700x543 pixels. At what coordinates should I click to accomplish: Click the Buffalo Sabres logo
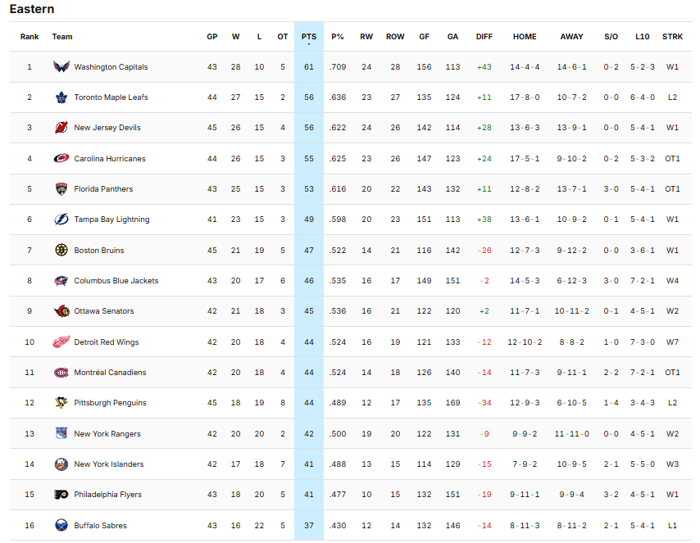coord(61,525)
